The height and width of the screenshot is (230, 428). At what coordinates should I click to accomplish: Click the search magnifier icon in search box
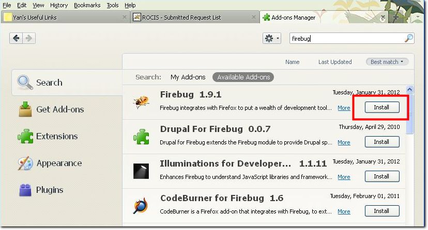[x=408, y=38]
